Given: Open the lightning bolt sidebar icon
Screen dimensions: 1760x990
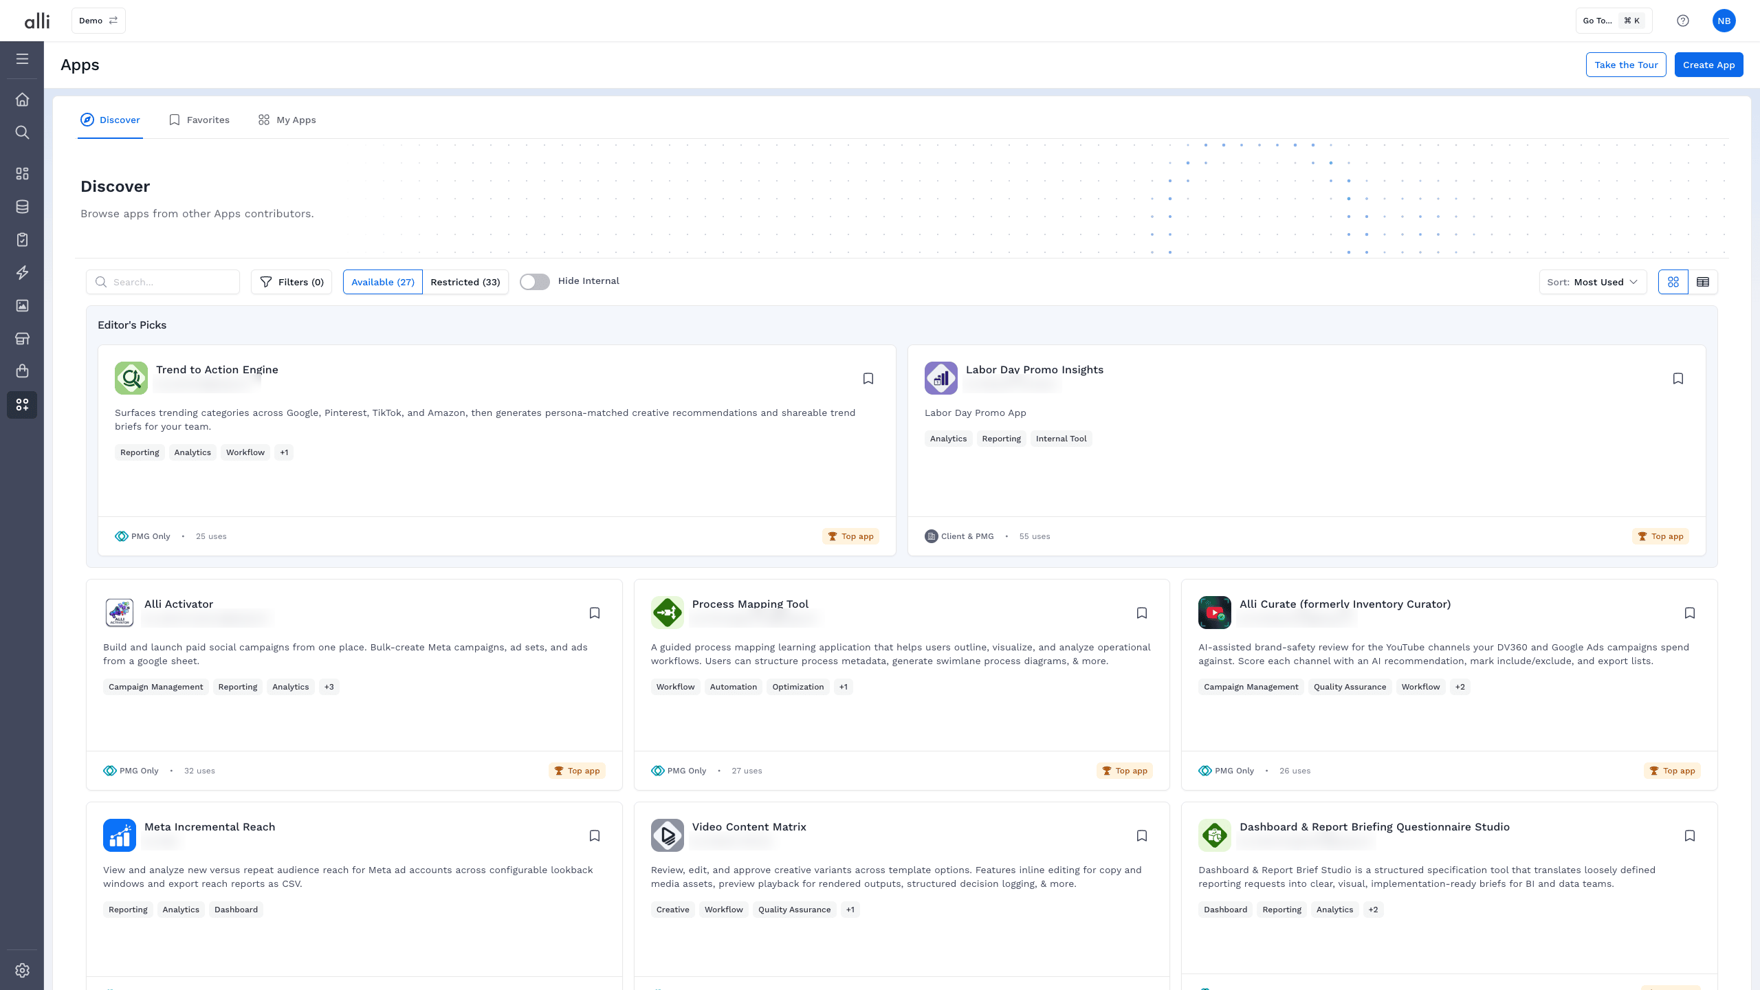Looking at the screenshot, I should pyautogui.click(x=22, y=273).
